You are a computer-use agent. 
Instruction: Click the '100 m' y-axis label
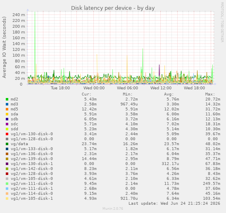coord(19,55)
